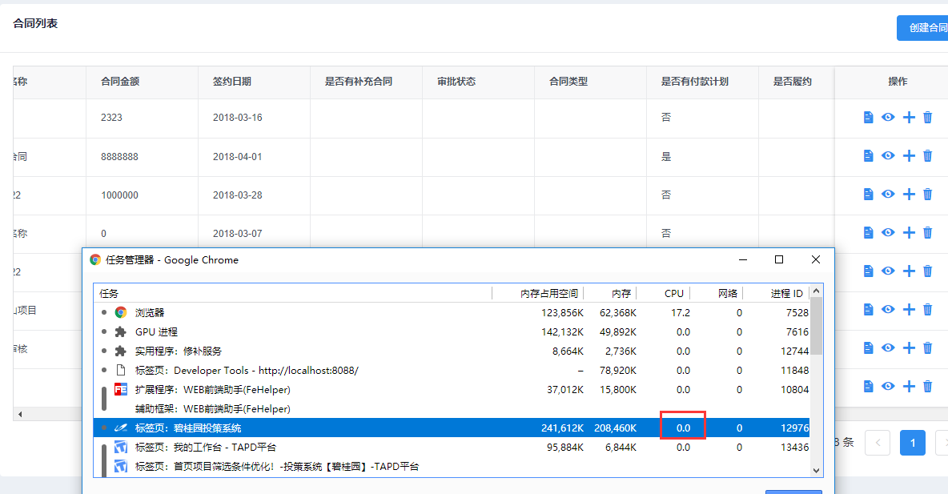Open details document icon for contract amount 2323
This screenshot has height=494, width=948.
pyautogui.click(x=867, y=117)
